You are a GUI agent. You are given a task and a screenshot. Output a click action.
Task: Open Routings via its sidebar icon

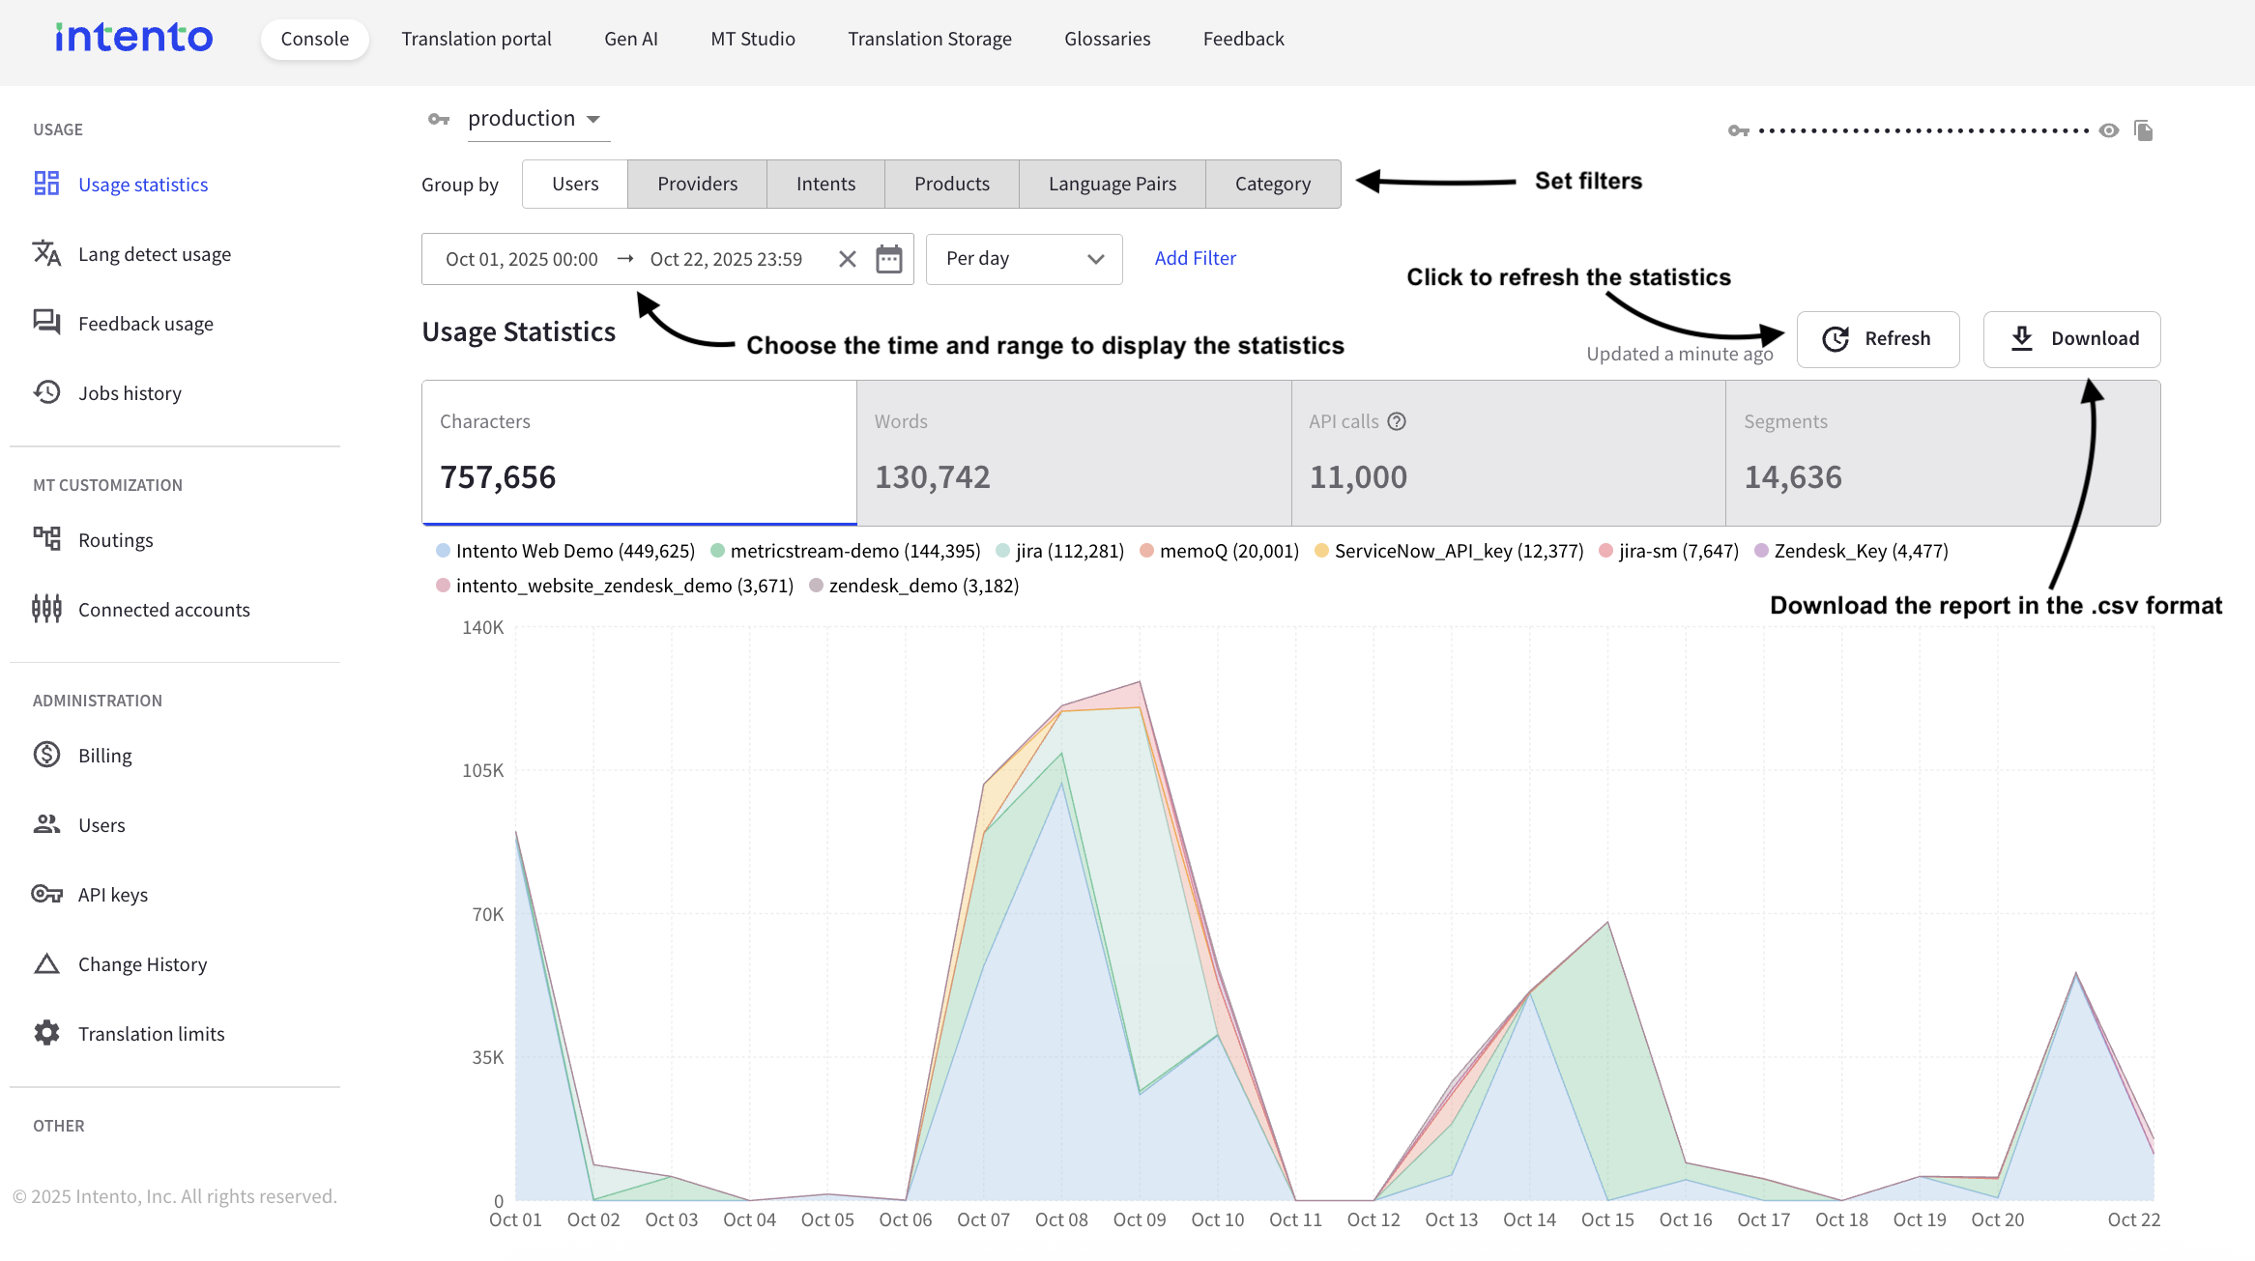[x=46, y=539]
